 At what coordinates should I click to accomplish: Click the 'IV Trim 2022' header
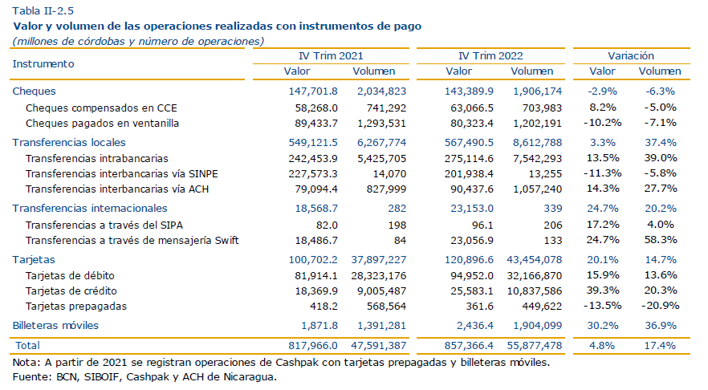(490, 55)
